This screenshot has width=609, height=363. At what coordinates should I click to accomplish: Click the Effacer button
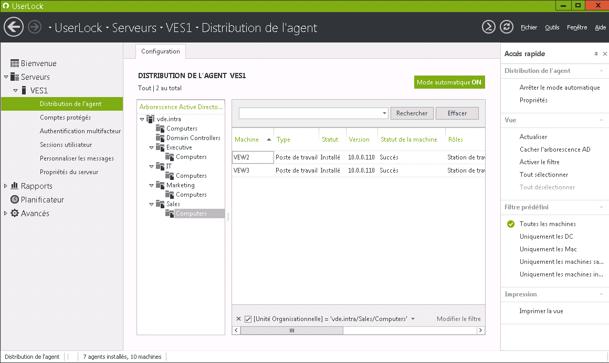pyautogui.click(x=457, y=113)
